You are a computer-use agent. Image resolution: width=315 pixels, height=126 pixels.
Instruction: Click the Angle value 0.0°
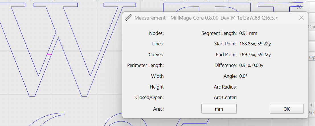pos(243,76)
